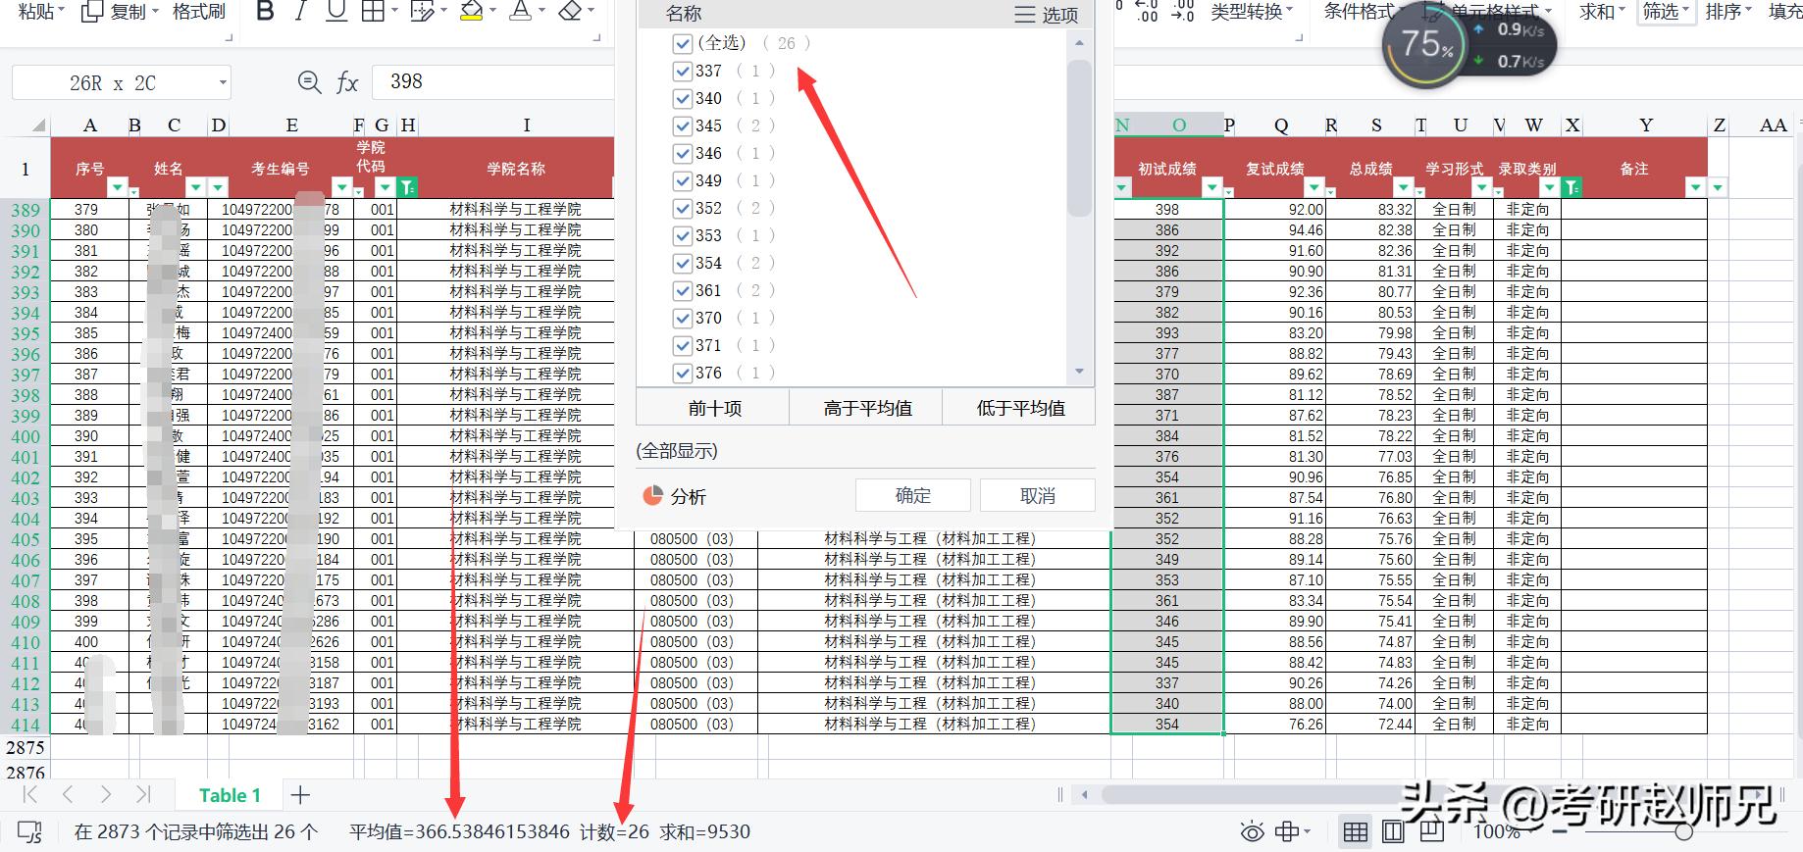Switch to page layout view icon
The height and width of the screenshot is (852, 1803).
click(1393, 832)
